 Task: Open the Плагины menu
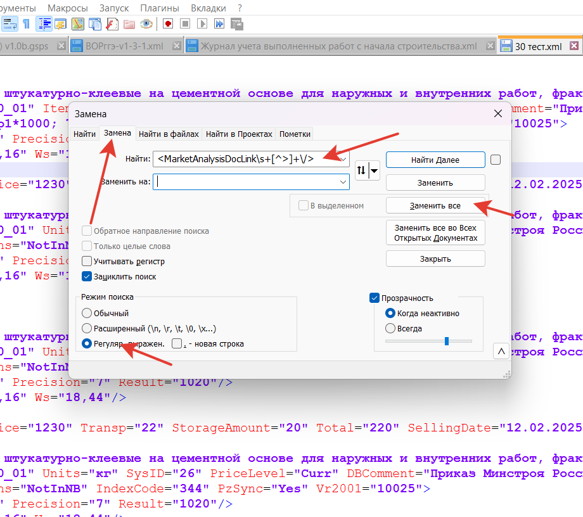tap(160, 8)
